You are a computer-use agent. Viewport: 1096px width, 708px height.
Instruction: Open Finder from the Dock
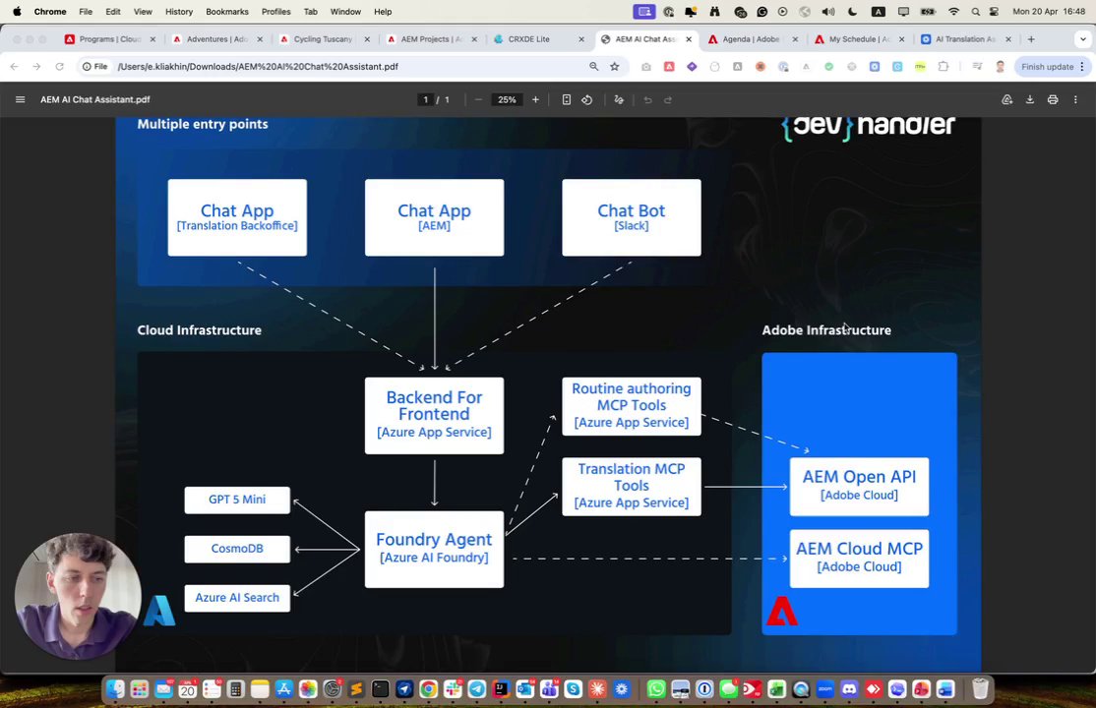pyautogui.click(x=115, y=689)
